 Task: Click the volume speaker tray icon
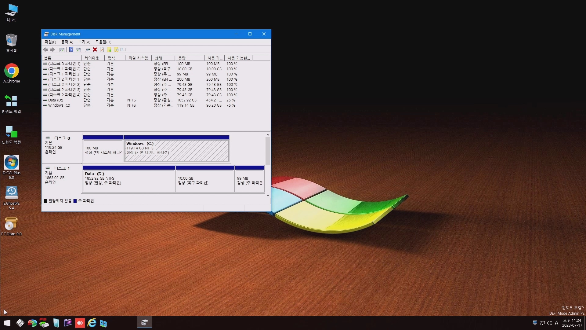(x=550, y=323)
